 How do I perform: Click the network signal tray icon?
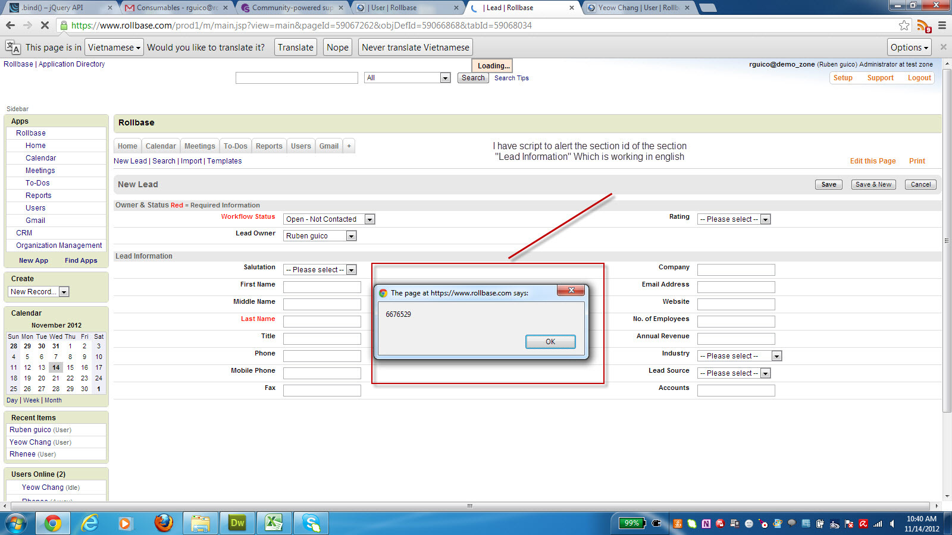(x=878, y=524)
